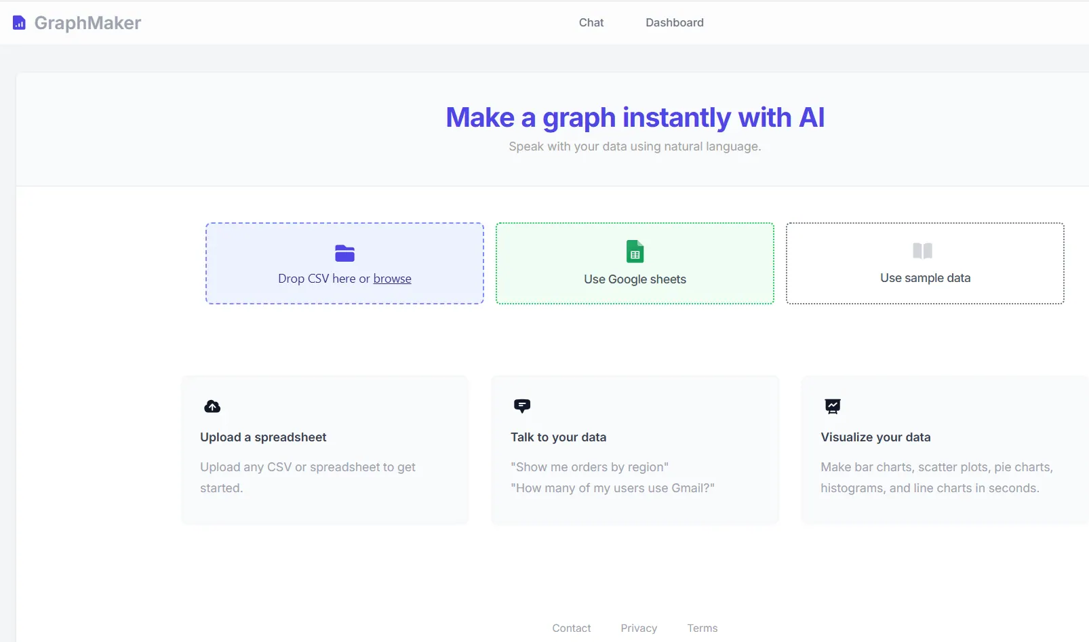This screenshot has height=642, width=1089.
Task: Open the Terms page
Action: tap(702, 628)
